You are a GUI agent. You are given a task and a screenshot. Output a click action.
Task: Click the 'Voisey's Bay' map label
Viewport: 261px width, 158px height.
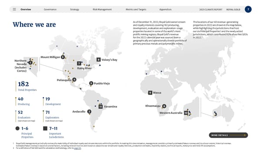coord(109,59)
